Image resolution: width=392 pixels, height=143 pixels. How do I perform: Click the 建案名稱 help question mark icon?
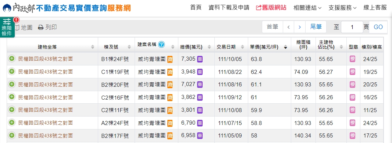pos(161,44)
